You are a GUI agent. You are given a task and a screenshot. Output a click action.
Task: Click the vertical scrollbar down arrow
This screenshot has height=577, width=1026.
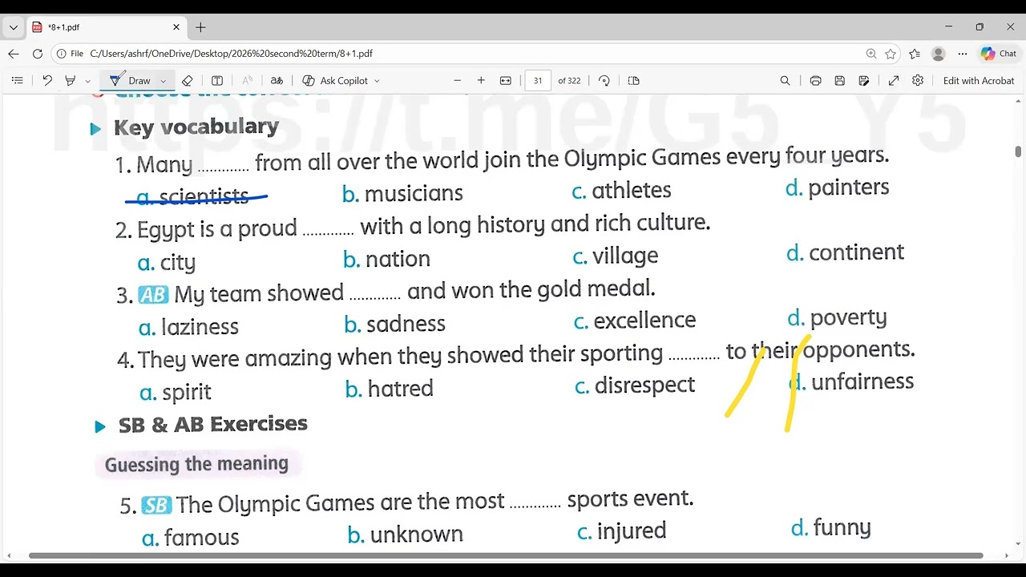(1019, 544)
